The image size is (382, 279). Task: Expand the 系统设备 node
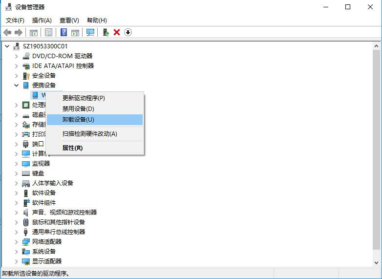[x=16, y=252]
